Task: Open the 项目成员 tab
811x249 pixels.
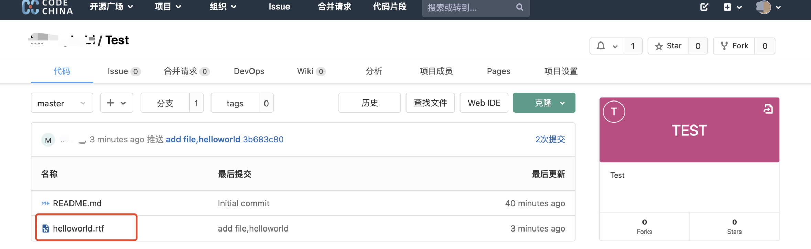Action: click(x=436, y=71)
